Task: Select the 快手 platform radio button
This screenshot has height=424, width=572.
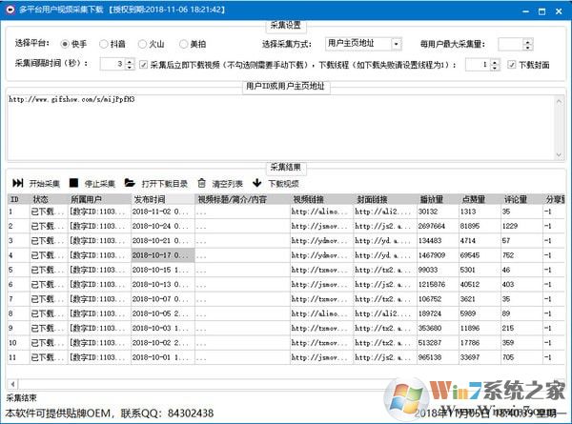Action: (66, 44)
